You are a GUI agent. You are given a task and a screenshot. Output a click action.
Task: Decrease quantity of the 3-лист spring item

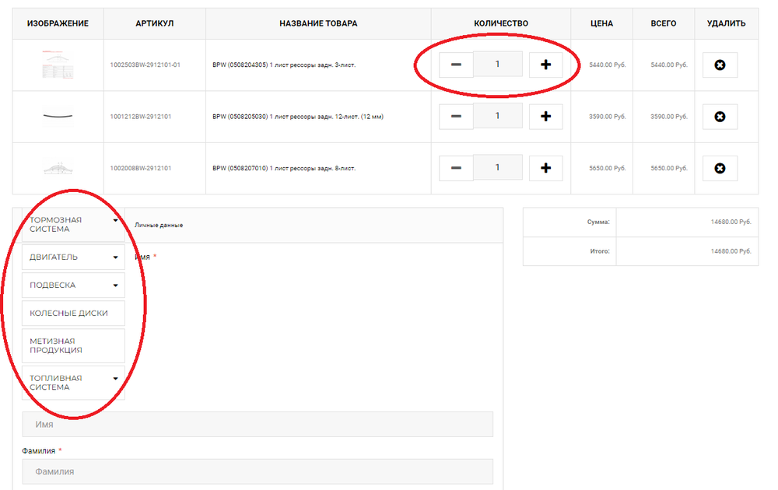click(x=456, y=65)
